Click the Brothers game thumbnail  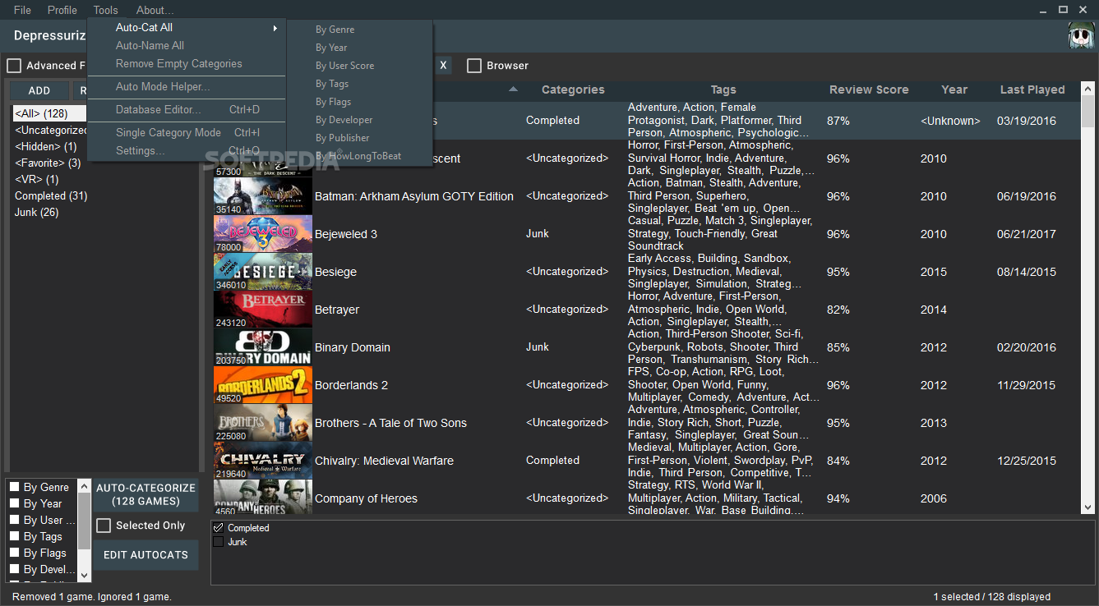tap(262, 423)
